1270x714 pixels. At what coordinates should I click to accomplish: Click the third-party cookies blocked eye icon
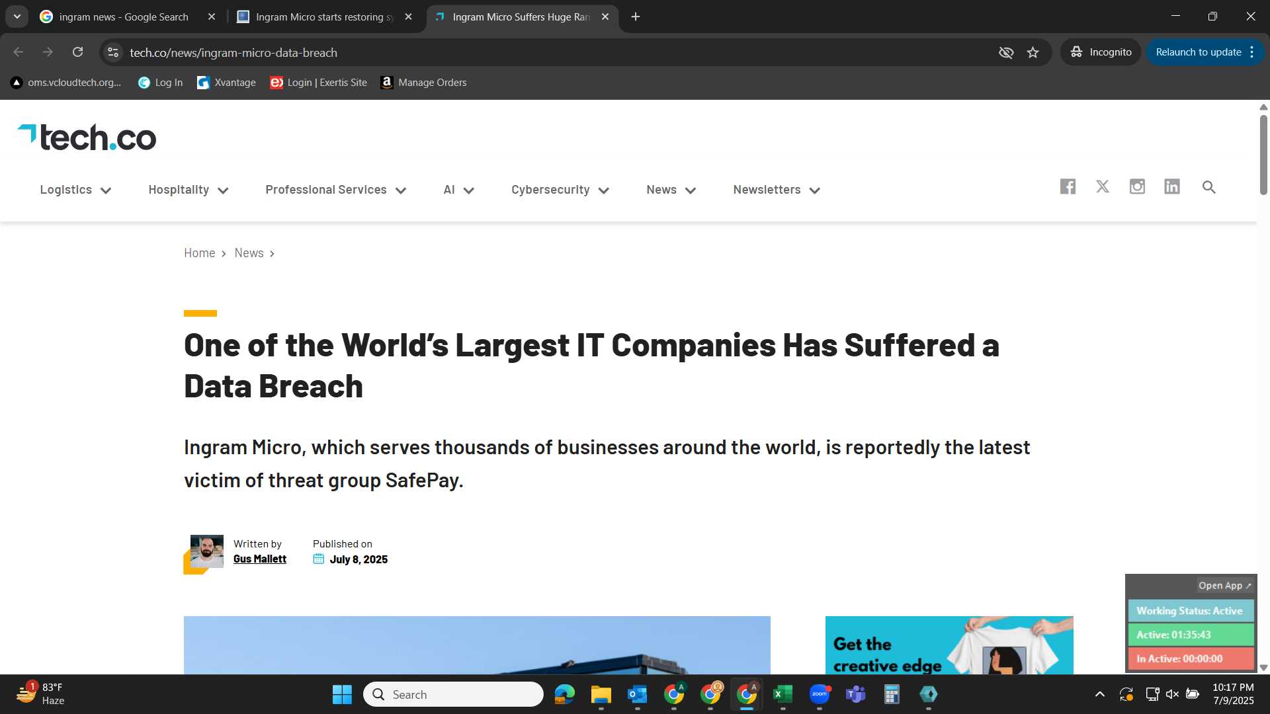pyautogui.click(x=1005, y=52)
